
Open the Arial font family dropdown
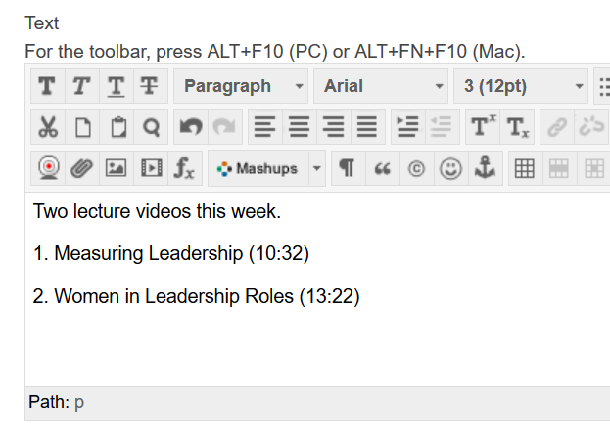click(381, 86)
